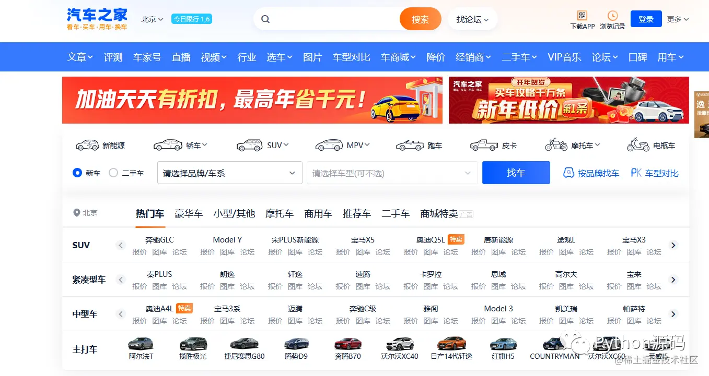This screenshot has width=709, height=376.
Task: Expand the 文章 nav menu
Action: [x=80, y=57]
